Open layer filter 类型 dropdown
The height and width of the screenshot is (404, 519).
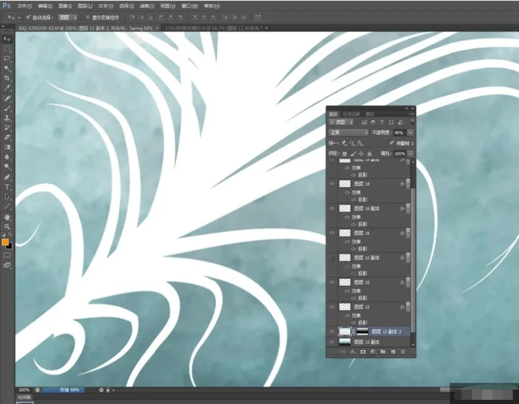tap(342, 122)
